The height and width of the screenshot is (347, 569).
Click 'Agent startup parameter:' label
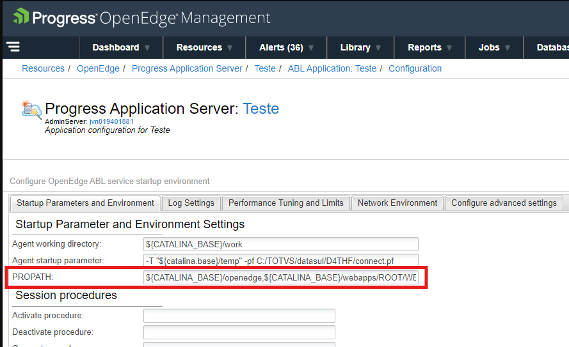click(58, 261)
